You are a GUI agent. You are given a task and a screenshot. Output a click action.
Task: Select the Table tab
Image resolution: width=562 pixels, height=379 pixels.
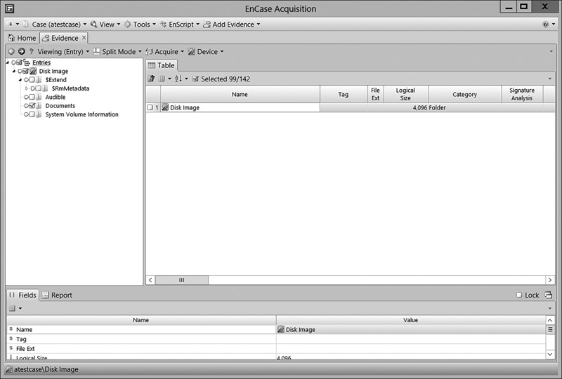(x=162, y=65)
